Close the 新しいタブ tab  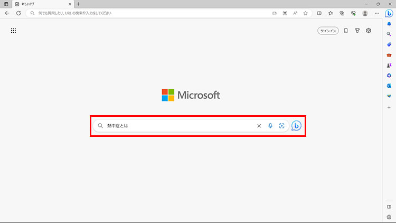point(70,4)
